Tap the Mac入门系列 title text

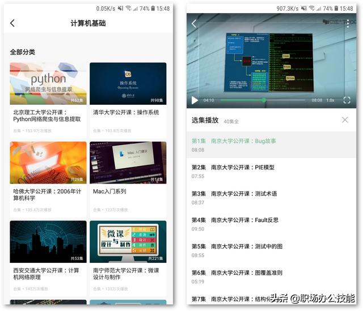tap(109, 191)
